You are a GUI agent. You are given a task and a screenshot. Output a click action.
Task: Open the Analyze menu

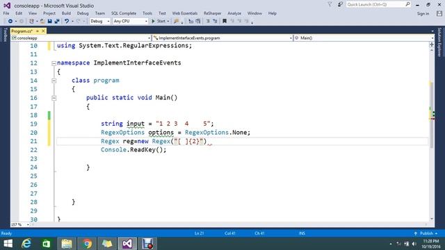click(234, 13)
